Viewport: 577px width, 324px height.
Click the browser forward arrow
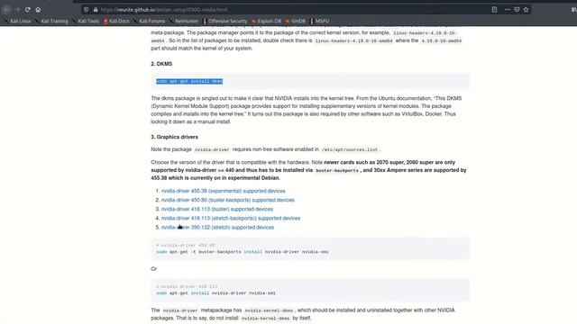click(x=17, y=10)
